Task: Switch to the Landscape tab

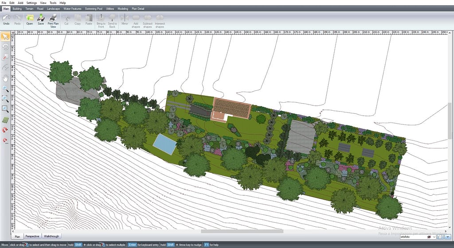Action: pos(53,9)
